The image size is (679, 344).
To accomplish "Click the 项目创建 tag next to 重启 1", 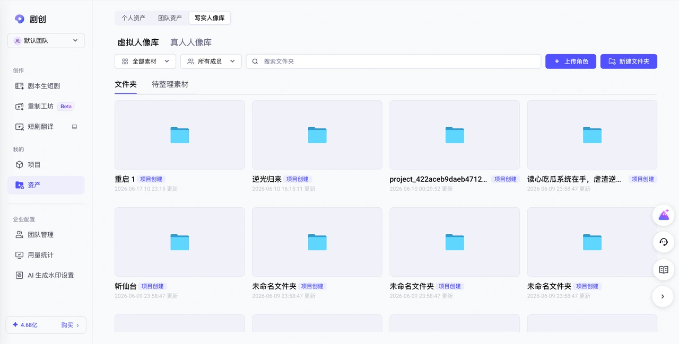I will (x=151, y=179).
